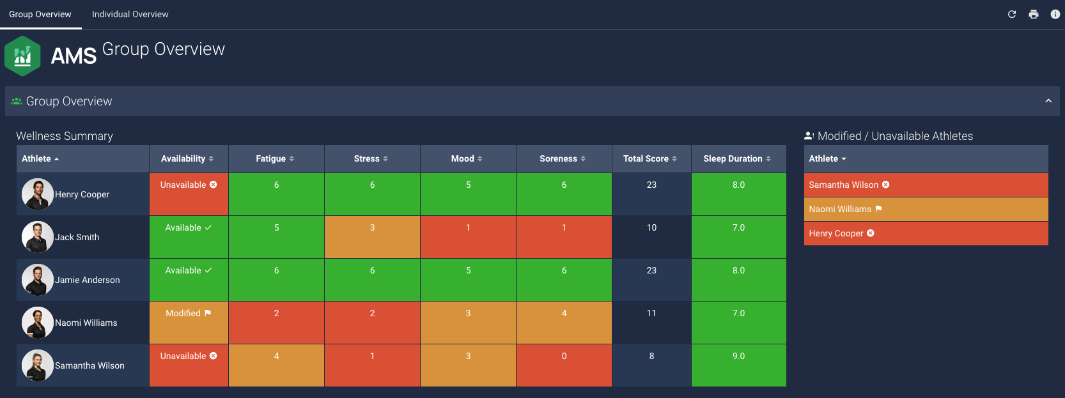The height and width of the screenshot is (398, 1065).
Task: Click Jack Smith's avatar photo
Action: [x=38, y=237]
